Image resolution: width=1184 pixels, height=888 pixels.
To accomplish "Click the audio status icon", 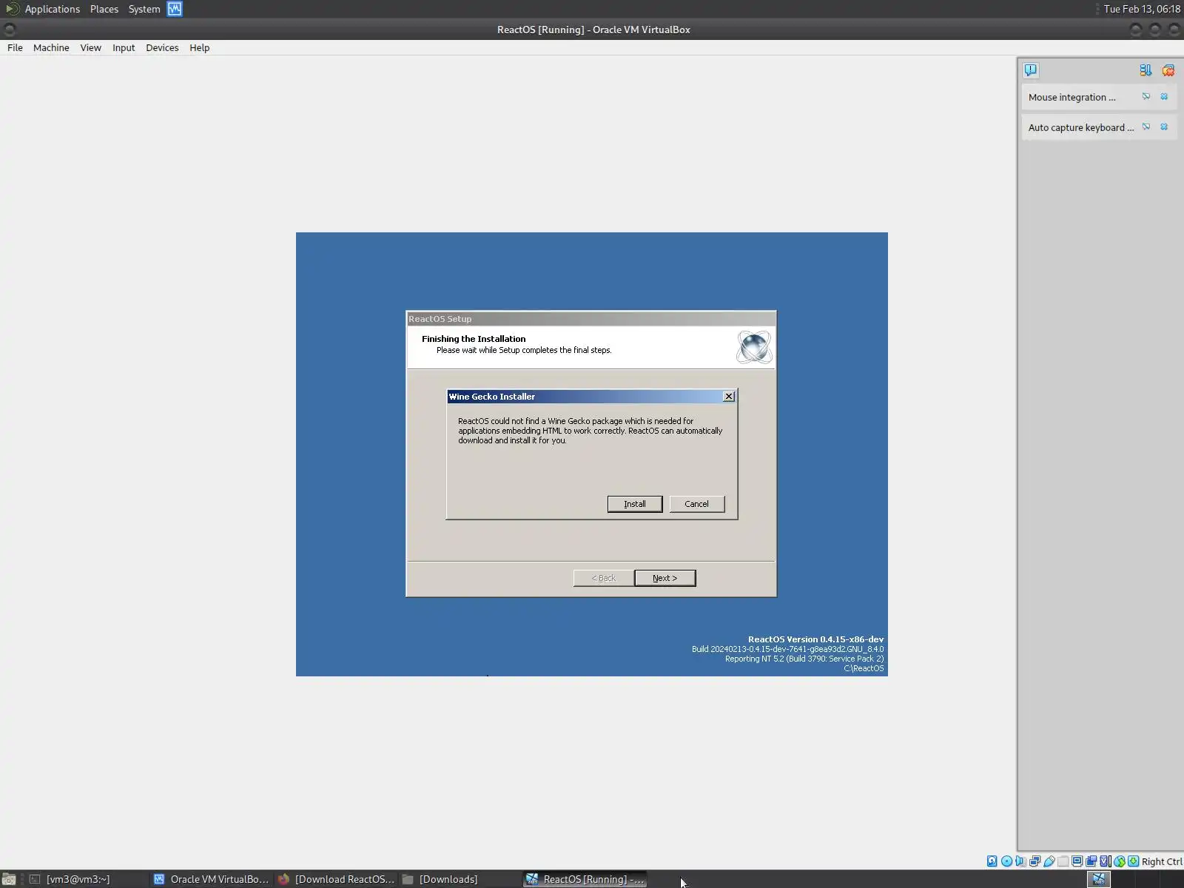I will pos(1020,861).
